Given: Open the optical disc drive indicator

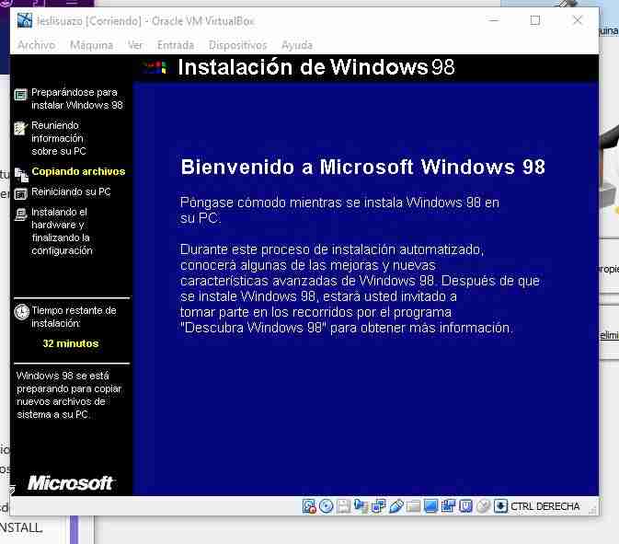Looking at the screenshot, I should 326,506.
